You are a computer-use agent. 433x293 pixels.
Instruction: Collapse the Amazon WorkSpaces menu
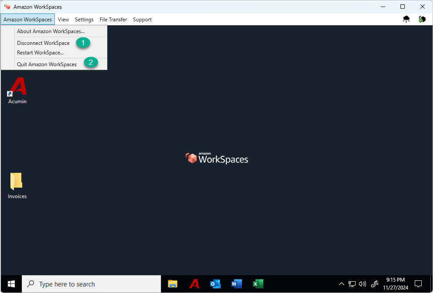[27, 19]
